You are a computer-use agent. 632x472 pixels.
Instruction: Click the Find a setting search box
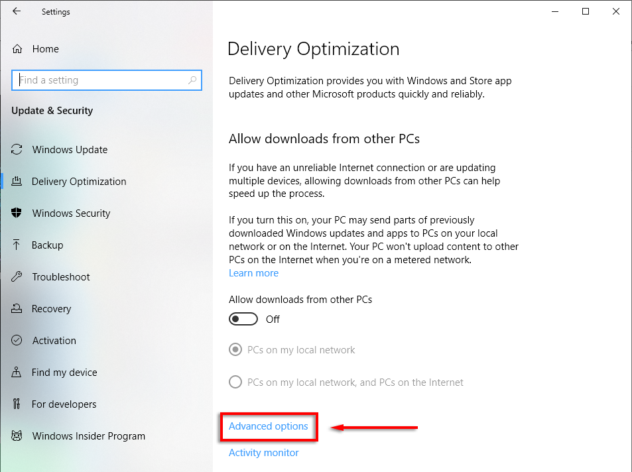pos(99,80)
